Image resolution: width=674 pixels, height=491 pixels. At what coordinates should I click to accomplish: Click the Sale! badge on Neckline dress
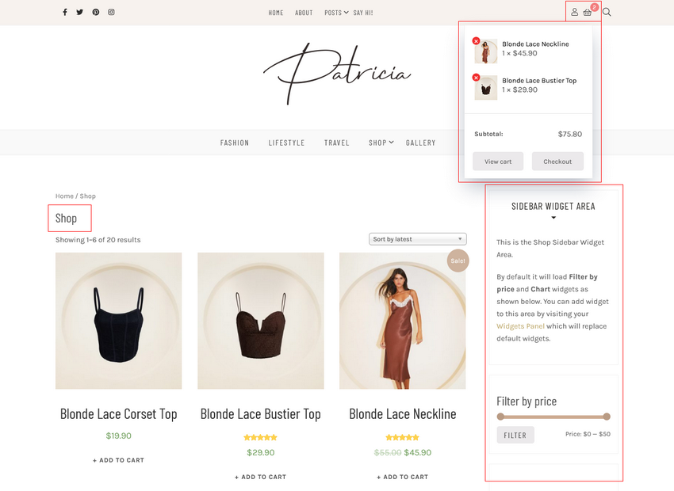[x=458, y=261]
